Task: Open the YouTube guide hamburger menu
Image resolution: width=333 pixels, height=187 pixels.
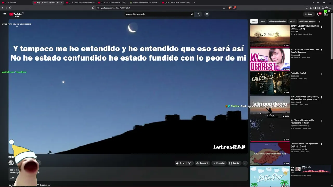Action: click(5, 14)
